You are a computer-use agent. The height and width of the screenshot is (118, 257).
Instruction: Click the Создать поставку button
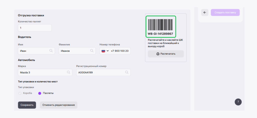point(225,12)
